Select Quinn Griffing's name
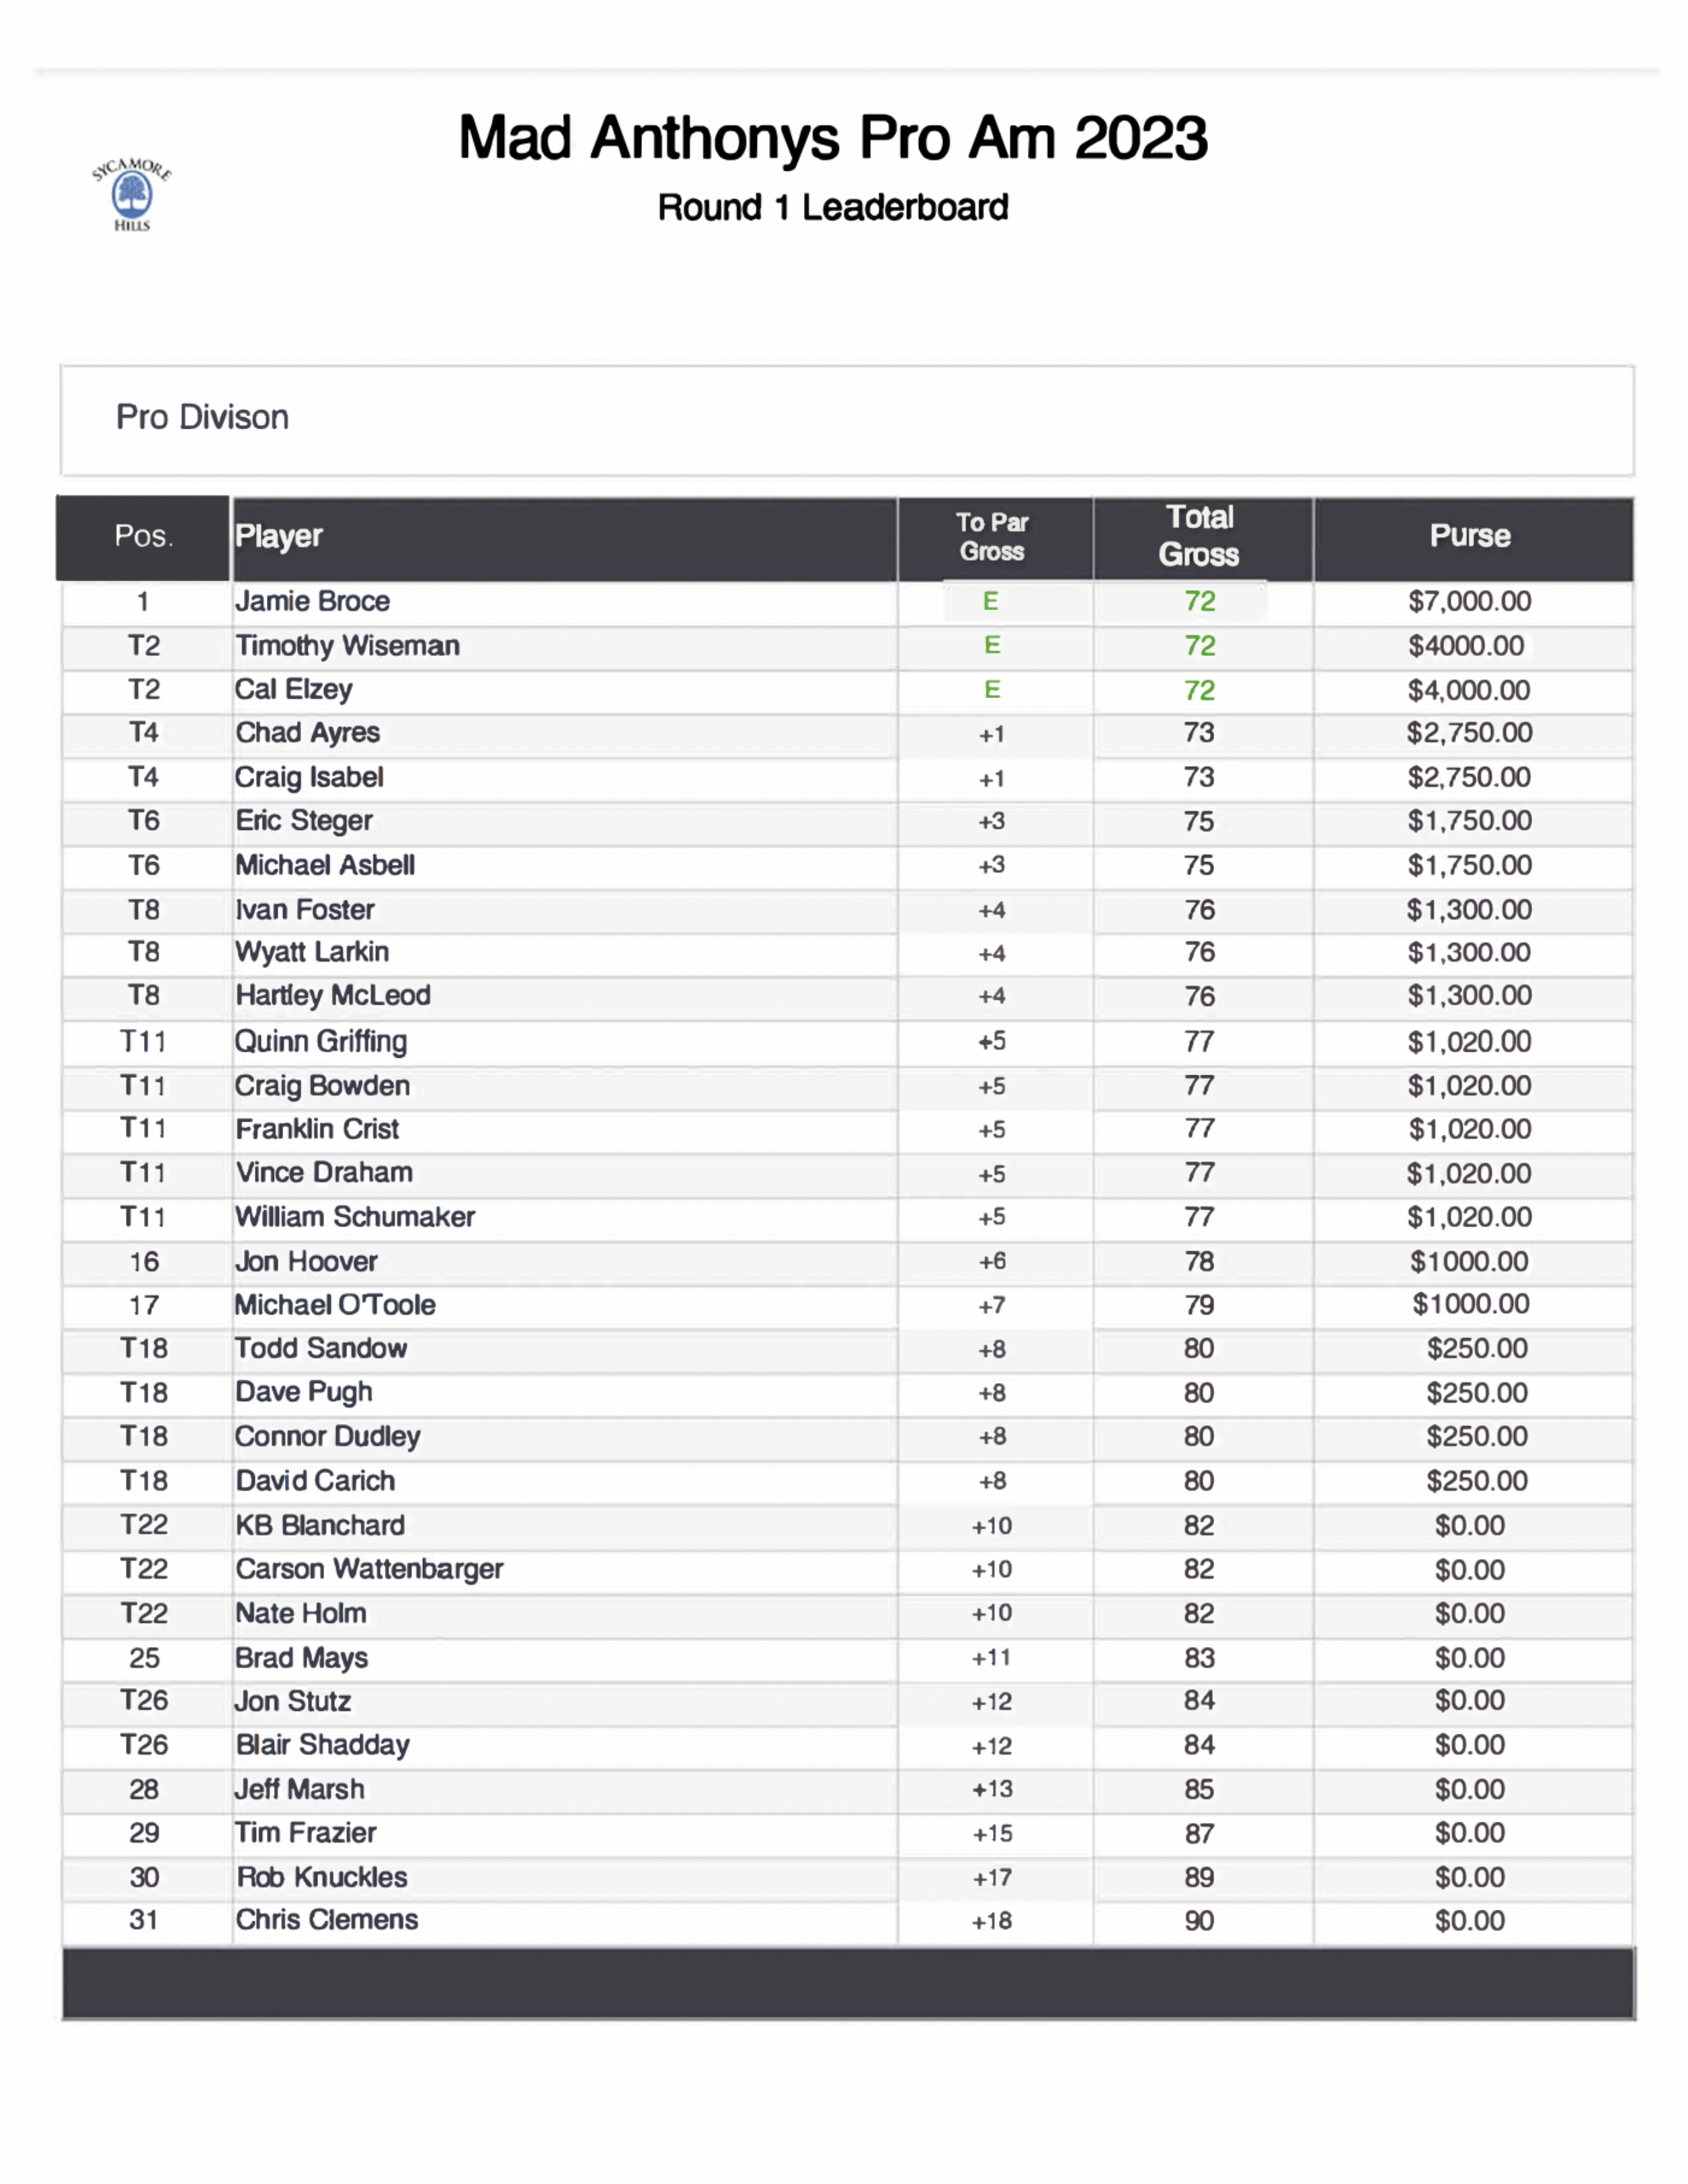 click(320, 1042)
